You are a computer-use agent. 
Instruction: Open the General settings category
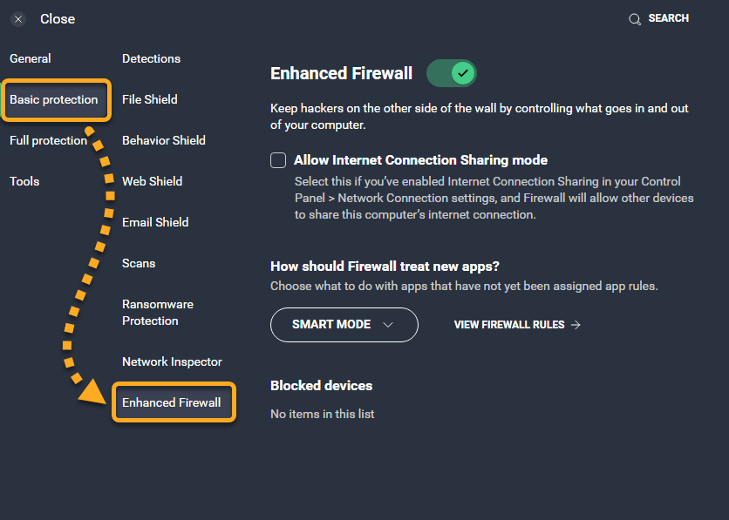pyautogui.click(x=31, y=58)
